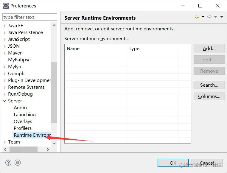Click tree horizontal scrollbar right arrow
The width and height of the screenshot is (227, 173).
pyautogui.click(x=48, y=149)
